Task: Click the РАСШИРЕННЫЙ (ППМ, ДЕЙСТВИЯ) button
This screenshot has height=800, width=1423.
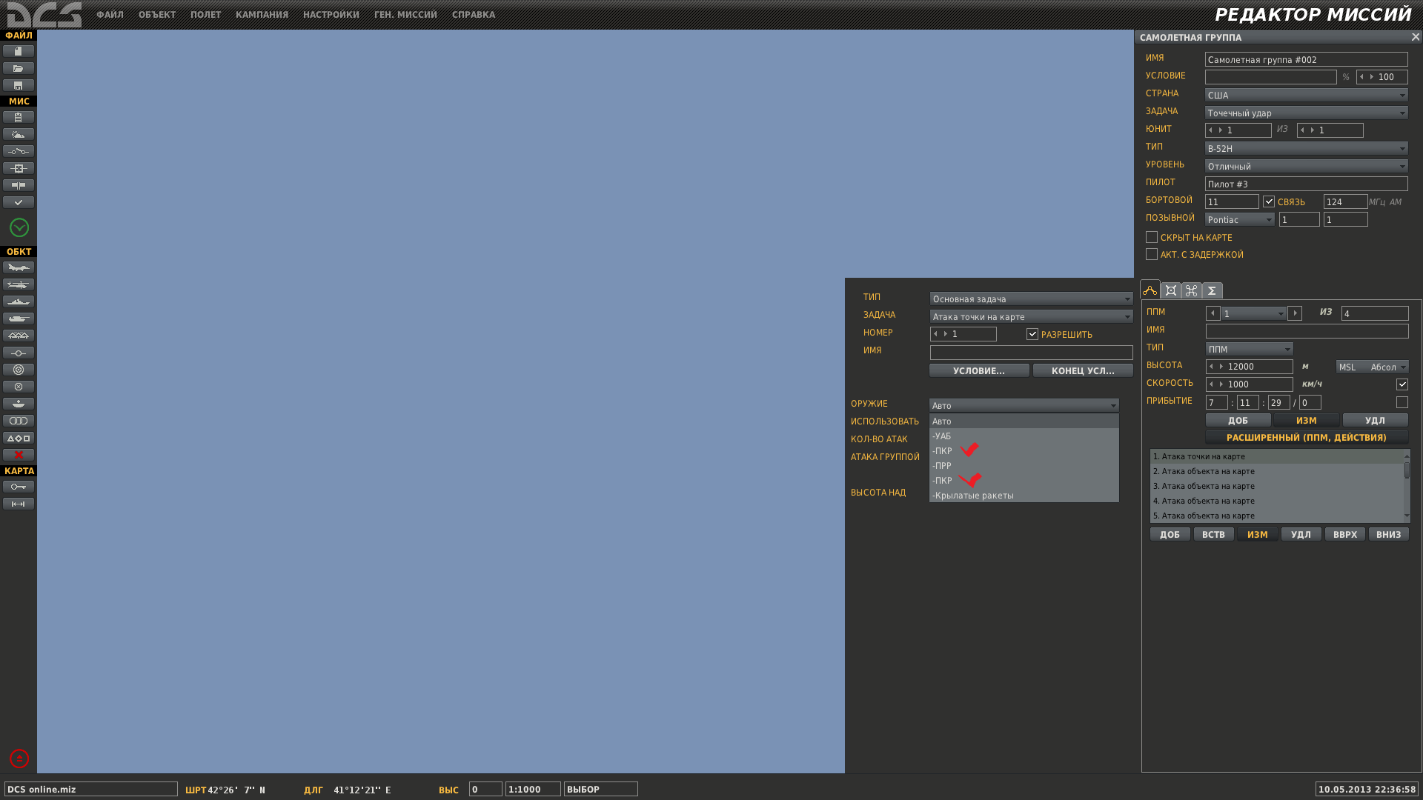Action: click(1307, 438)
